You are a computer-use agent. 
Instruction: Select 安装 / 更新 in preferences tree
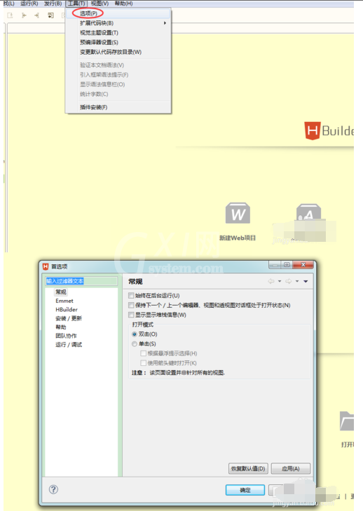pos(69,318)
